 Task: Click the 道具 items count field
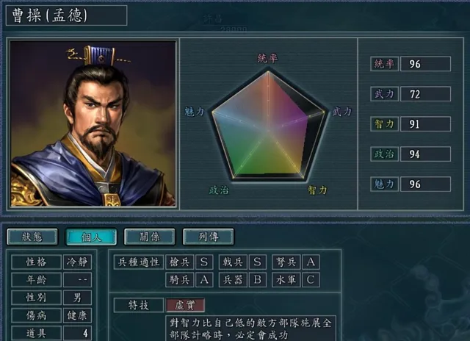tap(77, 333)
